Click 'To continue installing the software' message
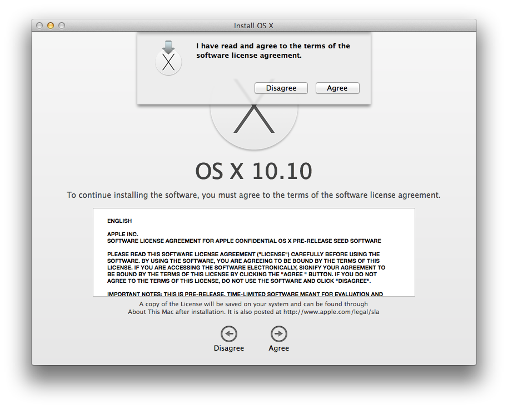508x409 pixels. coord(253,195)
